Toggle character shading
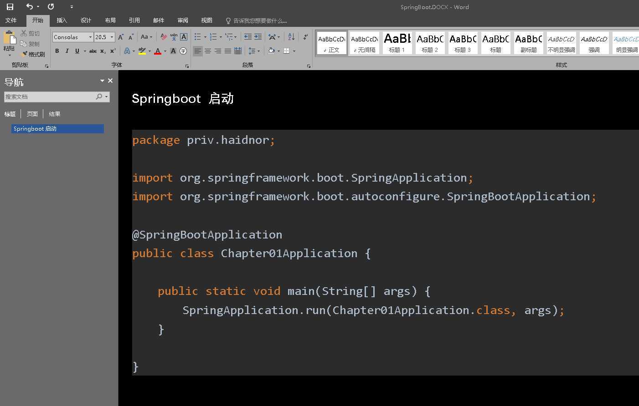Image resolution: width=639 pixels, height=406 pixels. pos(173,51)
